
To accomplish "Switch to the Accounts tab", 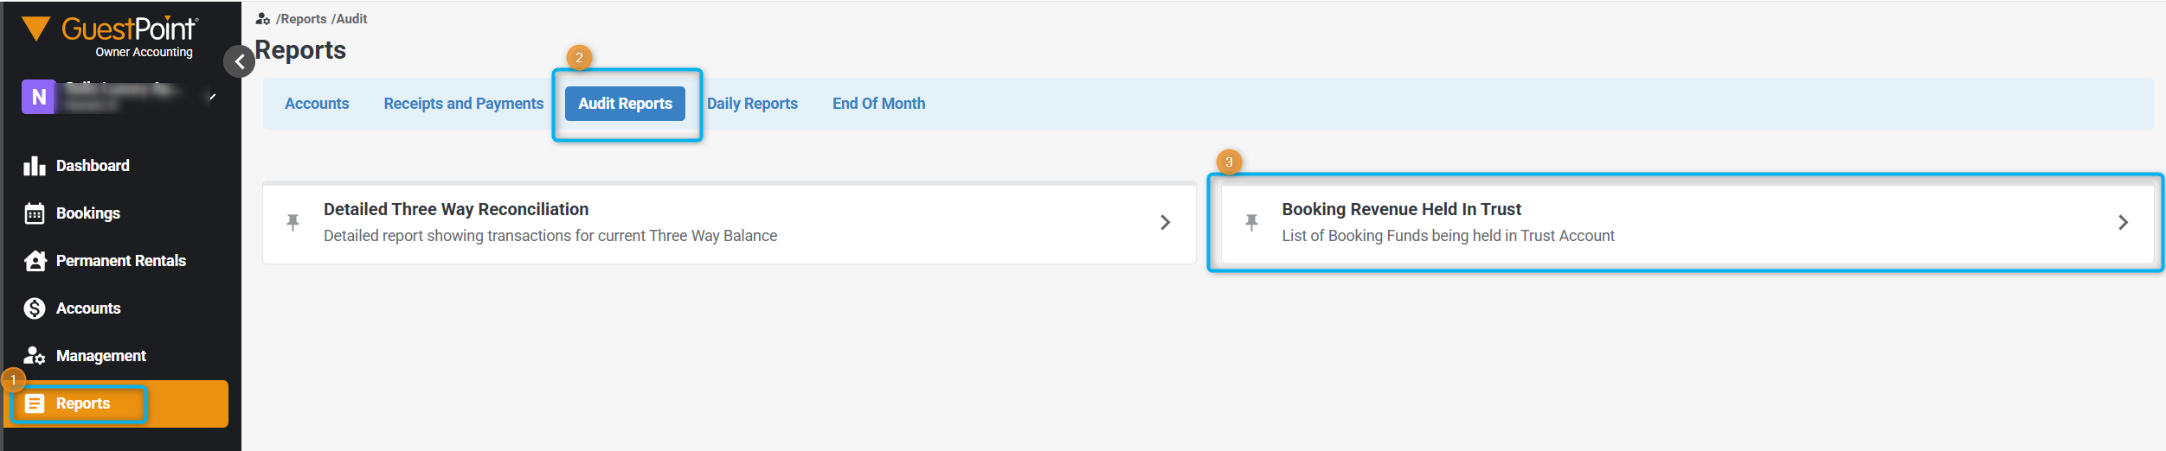I will click(x=317, y=104).
